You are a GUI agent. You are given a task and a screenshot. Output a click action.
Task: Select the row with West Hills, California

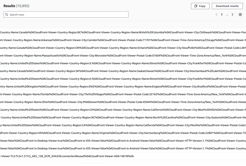pyautogui.click(x=123, y=110)
